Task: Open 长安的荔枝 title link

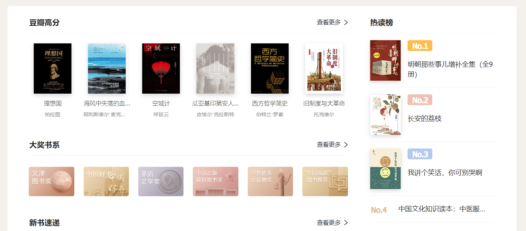Action: pyautogui.click(x=425, y=119)
